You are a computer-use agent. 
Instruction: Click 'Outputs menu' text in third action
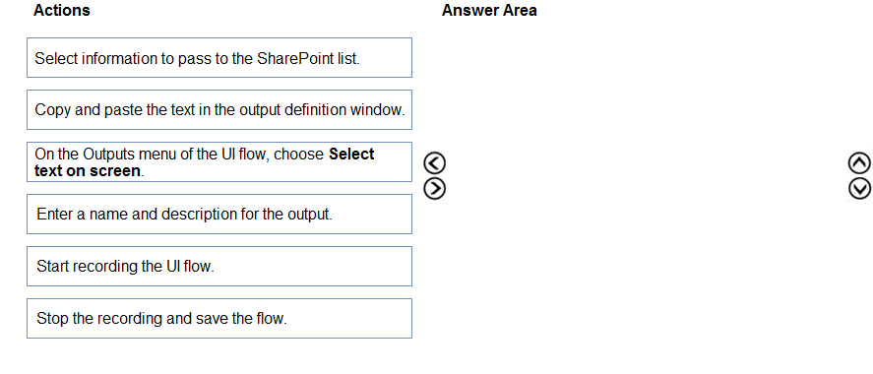130,155
